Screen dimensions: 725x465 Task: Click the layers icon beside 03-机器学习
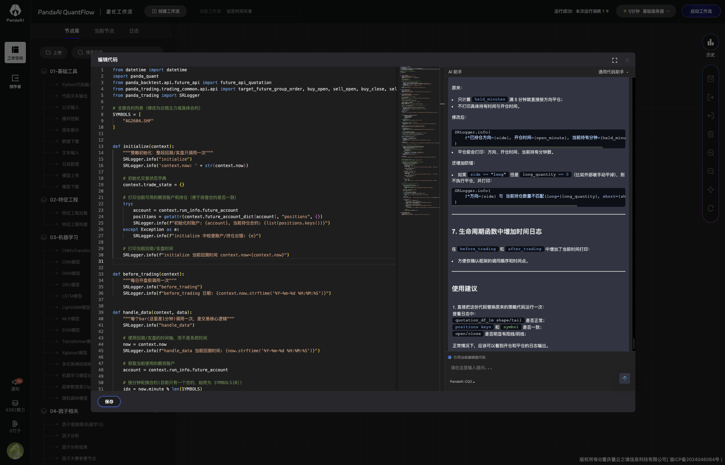click(x=44, y=237)
